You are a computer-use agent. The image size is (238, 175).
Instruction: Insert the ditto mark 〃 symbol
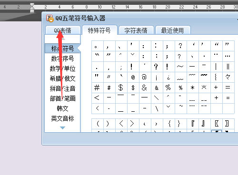pos(109,77)
